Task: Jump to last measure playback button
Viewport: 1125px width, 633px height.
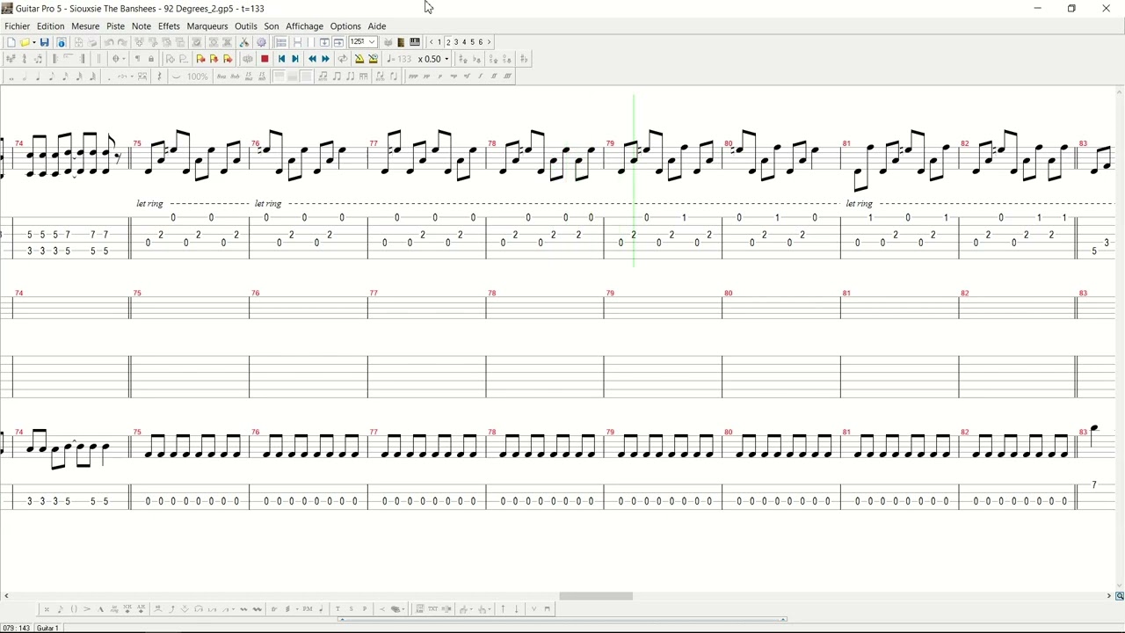Action: 295,59
